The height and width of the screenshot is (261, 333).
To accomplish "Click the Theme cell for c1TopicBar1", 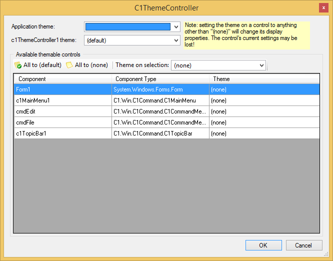I will 264,133.
